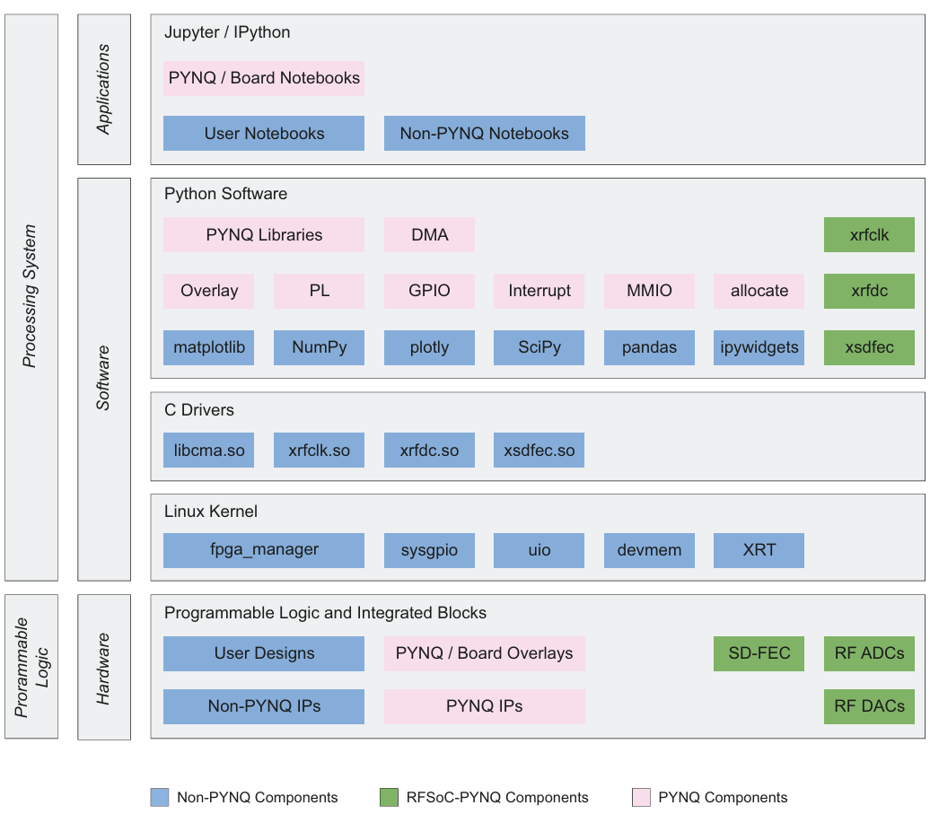
Task: Select the MMIO block
Action: [649, 291]
